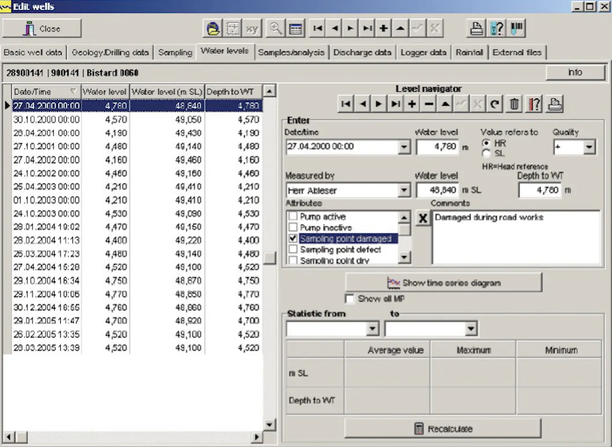Open the Measured by dropdown
The width and height of the screenshot is (612, 447).
pyautogui.click(x=404, y=191)
